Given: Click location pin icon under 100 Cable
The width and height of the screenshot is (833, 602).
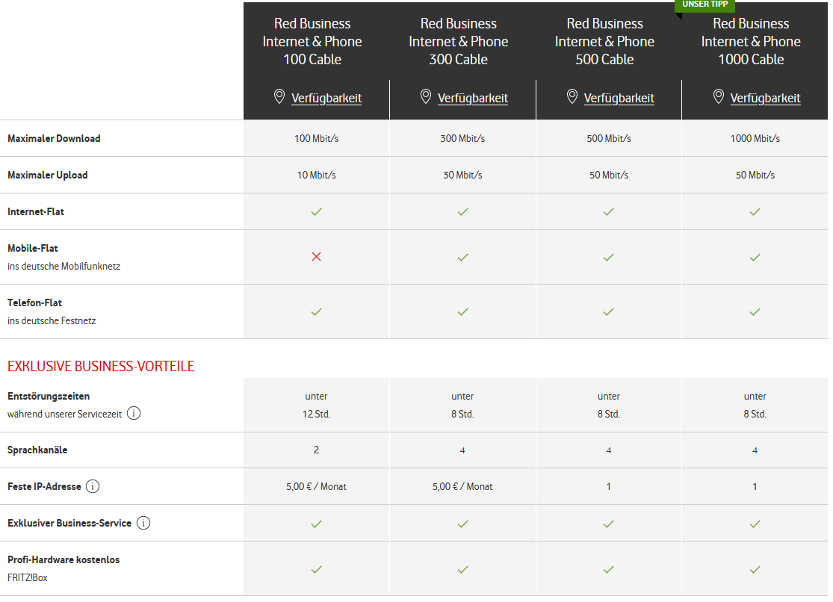Looking at the screenshot, I should [x=279, y=96].
